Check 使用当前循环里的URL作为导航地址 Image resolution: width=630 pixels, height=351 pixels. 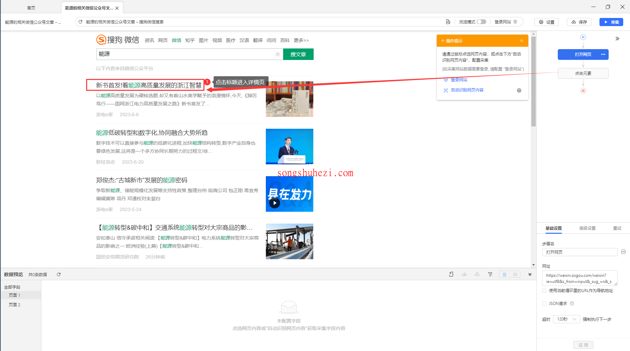[x=544, y=291]
